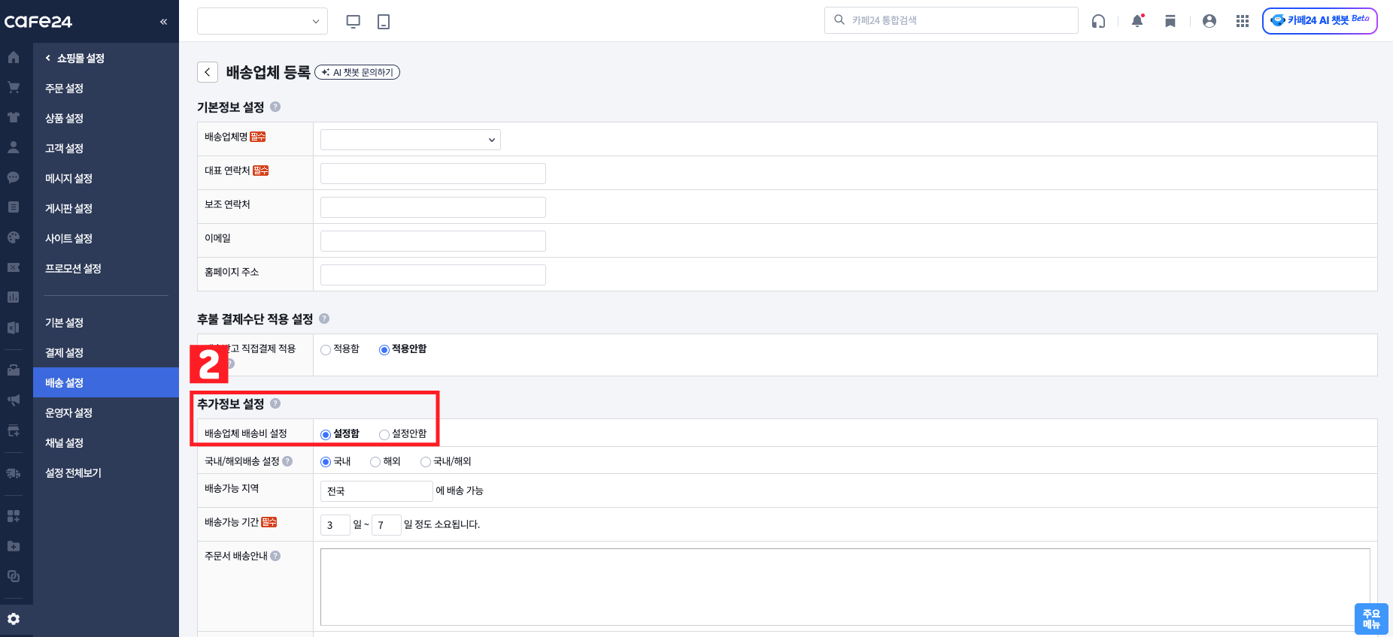The image size is (1393, 637).
Task: Collapse sidebar with double chevron icon
Action: pyautogui.click(x=163, y=22)
